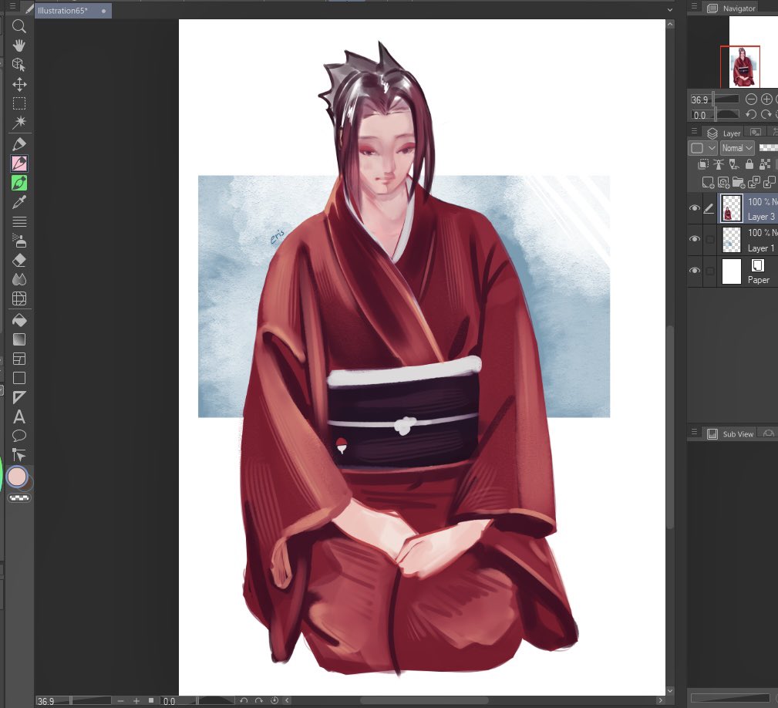The height and width of the screenshot is (708, 778).
Task: Select the Ruler tool
Action: [19, 397]
